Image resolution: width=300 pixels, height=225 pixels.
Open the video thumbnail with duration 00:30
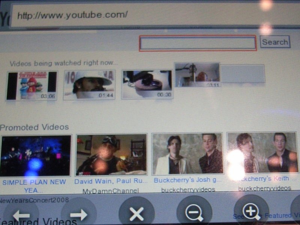(147, 84)
